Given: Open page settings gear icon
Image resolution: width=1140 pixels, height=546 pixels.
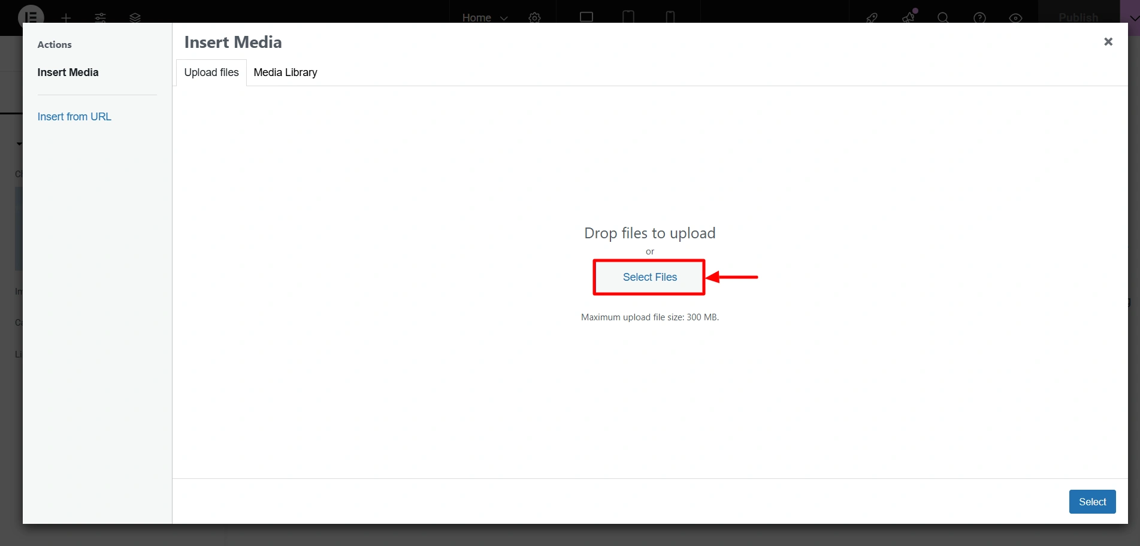Looking at the screenshot, I should click(x=534, y=18).
